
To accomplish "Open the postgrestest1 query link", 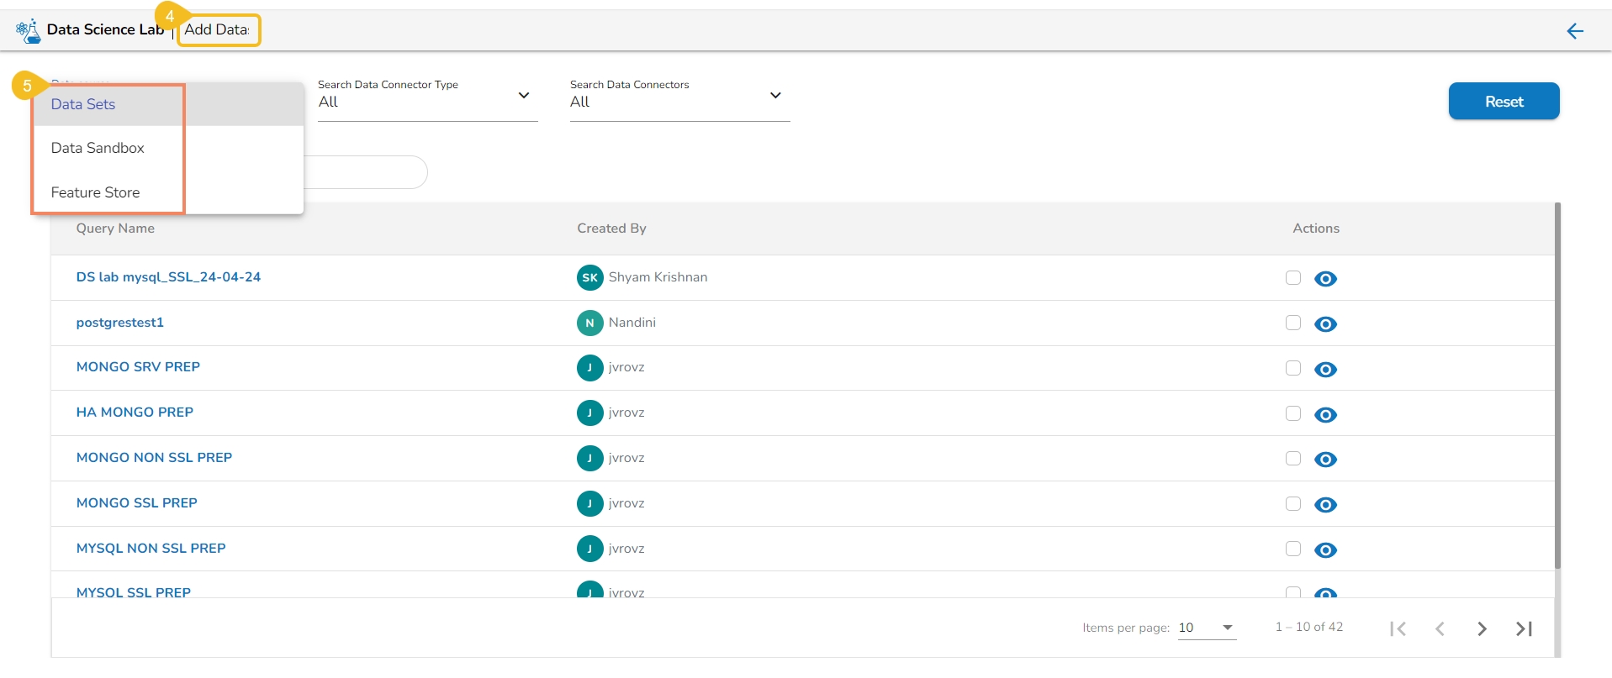I will (119, 323).
